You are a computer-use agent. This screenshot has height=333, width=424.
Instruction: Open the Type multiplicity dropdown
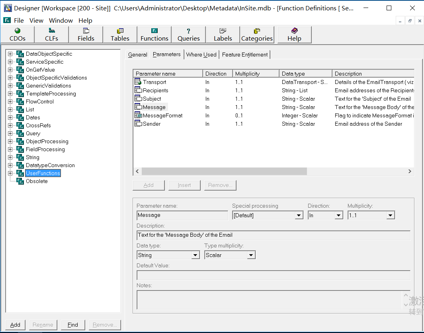251,255
